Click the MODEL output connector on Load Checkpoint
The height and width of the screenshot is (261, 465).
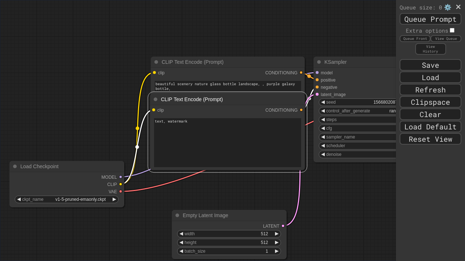121,177
